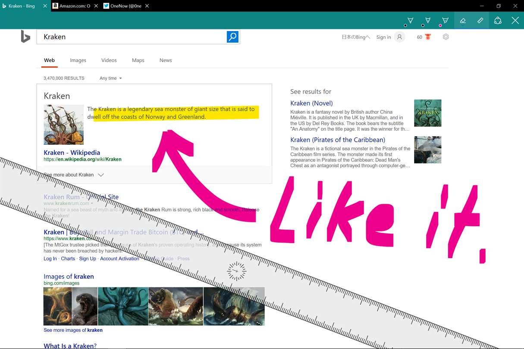Image resolution: width=524 pixels, height=349 pixels.
Task: Select the pencil ink tool
Action: (x=427, y=21)
